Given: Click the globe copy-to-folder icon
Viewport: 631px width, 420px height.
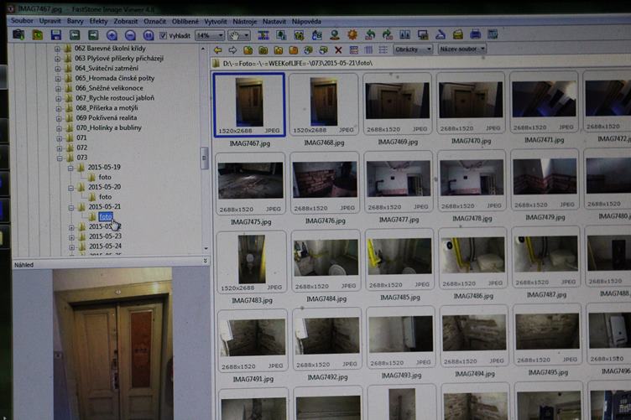Looking at the screenshot, I should click(308, 50).
